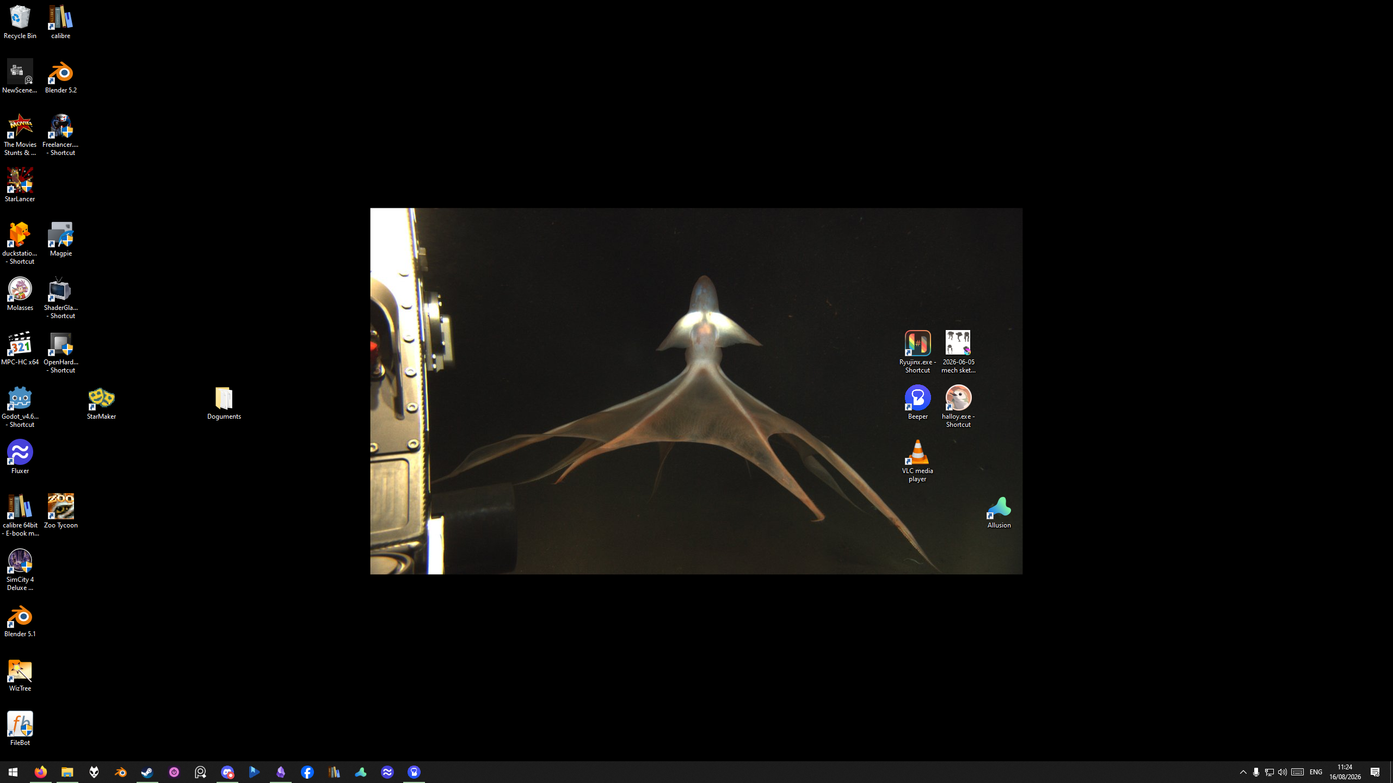
Task: Launch Fluxer from the taskbar
Action: [x=387, y=772]
